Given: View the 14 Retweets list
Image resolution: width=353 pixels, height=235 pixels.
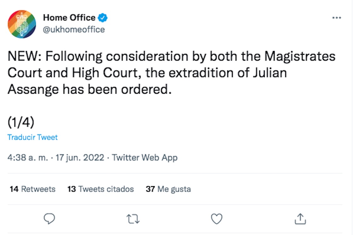Looking at the screenshot, I should (x=32, y=189).
